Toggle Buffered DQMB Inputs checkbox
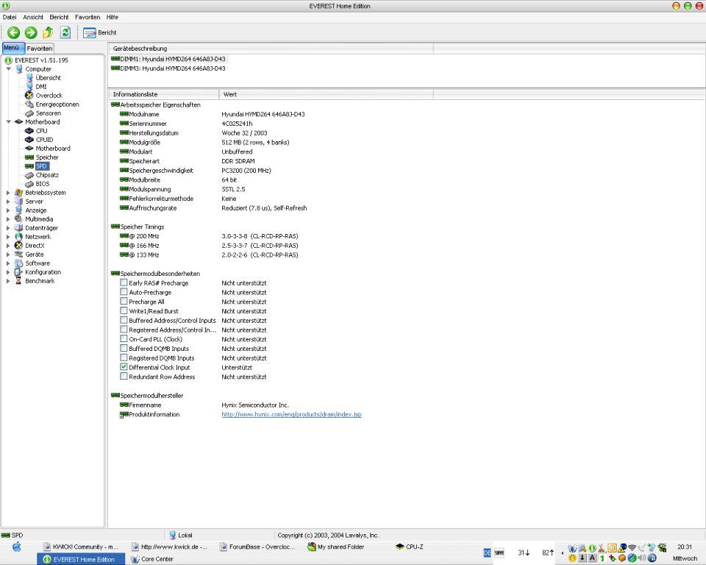This screenshot has width=706, height=565. coord(124,348)
